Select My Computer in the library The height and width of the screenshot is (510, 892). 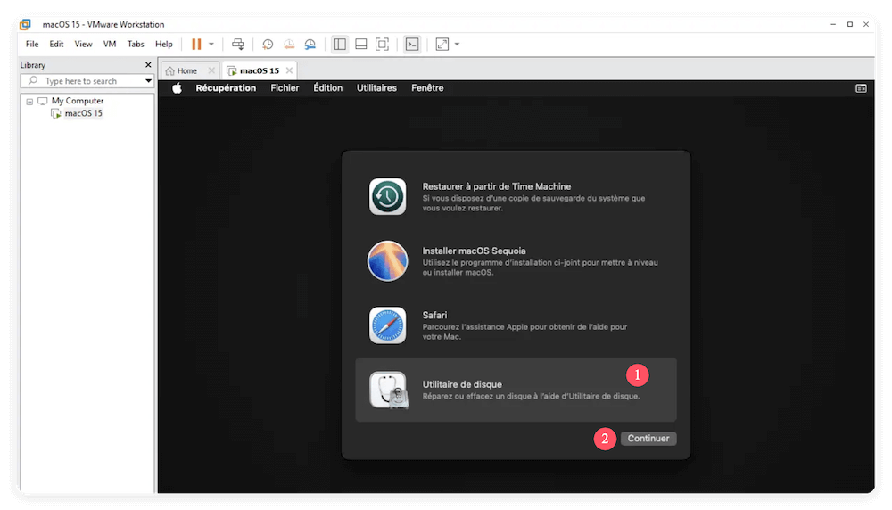tap(78, 101)
